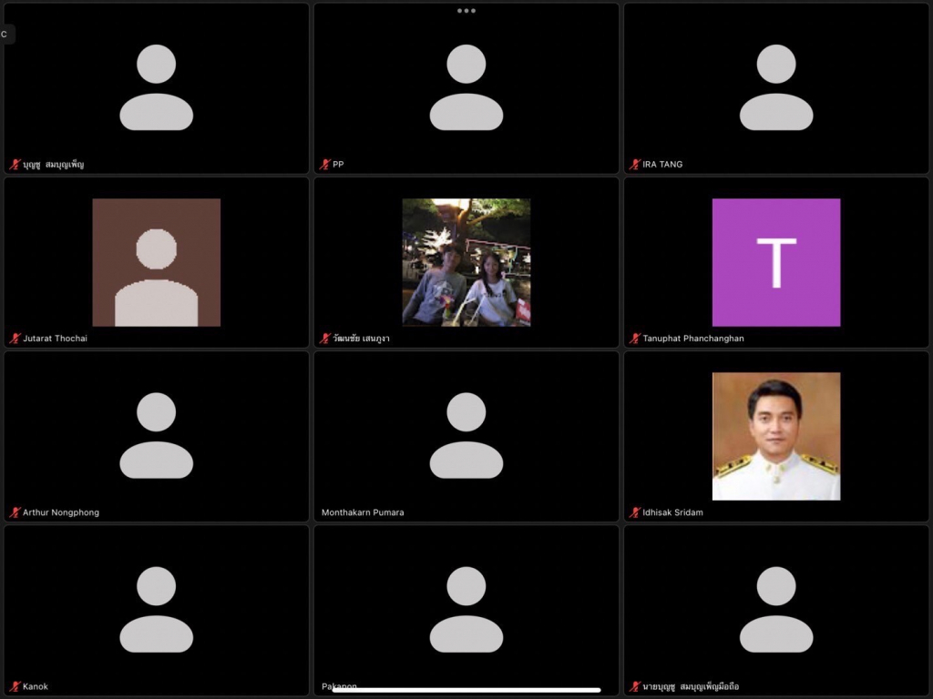
Task: Click the IRA TANG name label
Action: 662,165
